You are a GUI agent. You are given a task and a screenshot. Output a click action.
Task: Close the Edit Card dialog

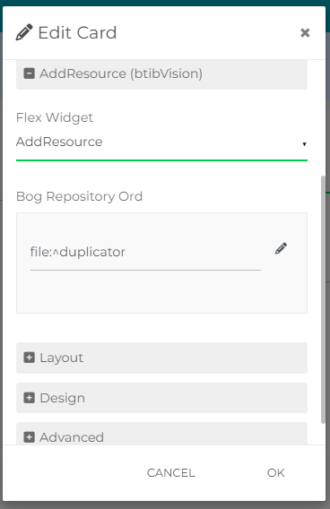(x=305, y=32)
